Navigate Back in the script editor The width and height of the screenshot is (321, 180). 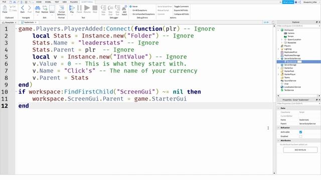(23, 9)
